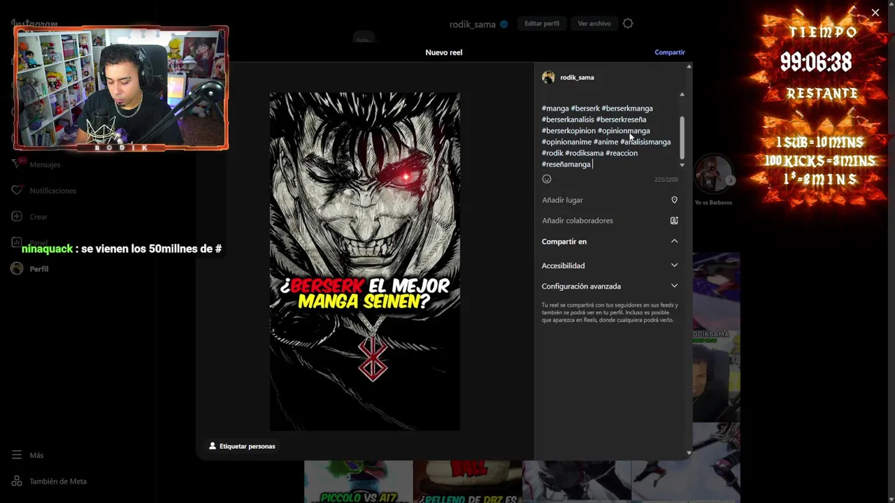Viewport: 895px width, 503px height.
Task: Open the PICCOLO VS A17 reel thumbnail
Action: click(358, 481)
